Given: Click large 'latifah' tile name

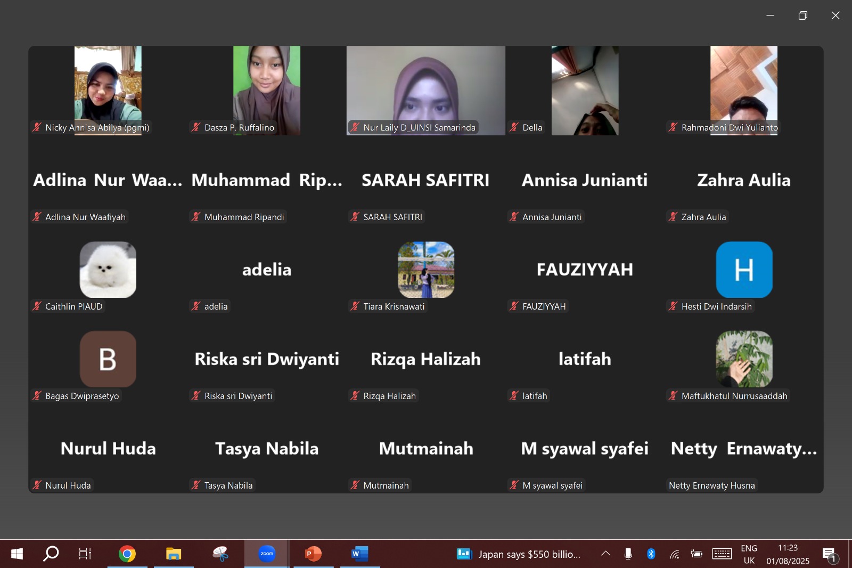Looking at the screenshot, I should click(x=585, y=359).
